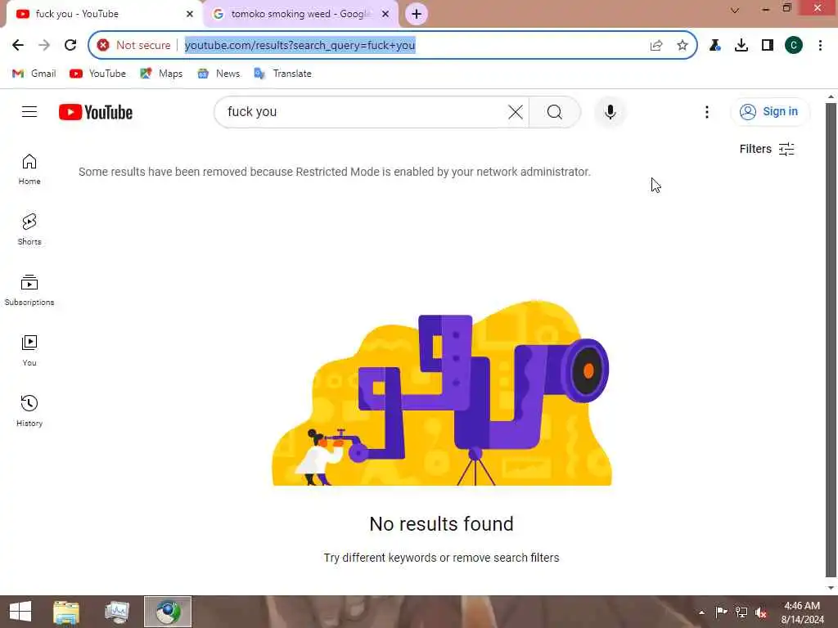Open Gmail bookmark

(34, 74)
